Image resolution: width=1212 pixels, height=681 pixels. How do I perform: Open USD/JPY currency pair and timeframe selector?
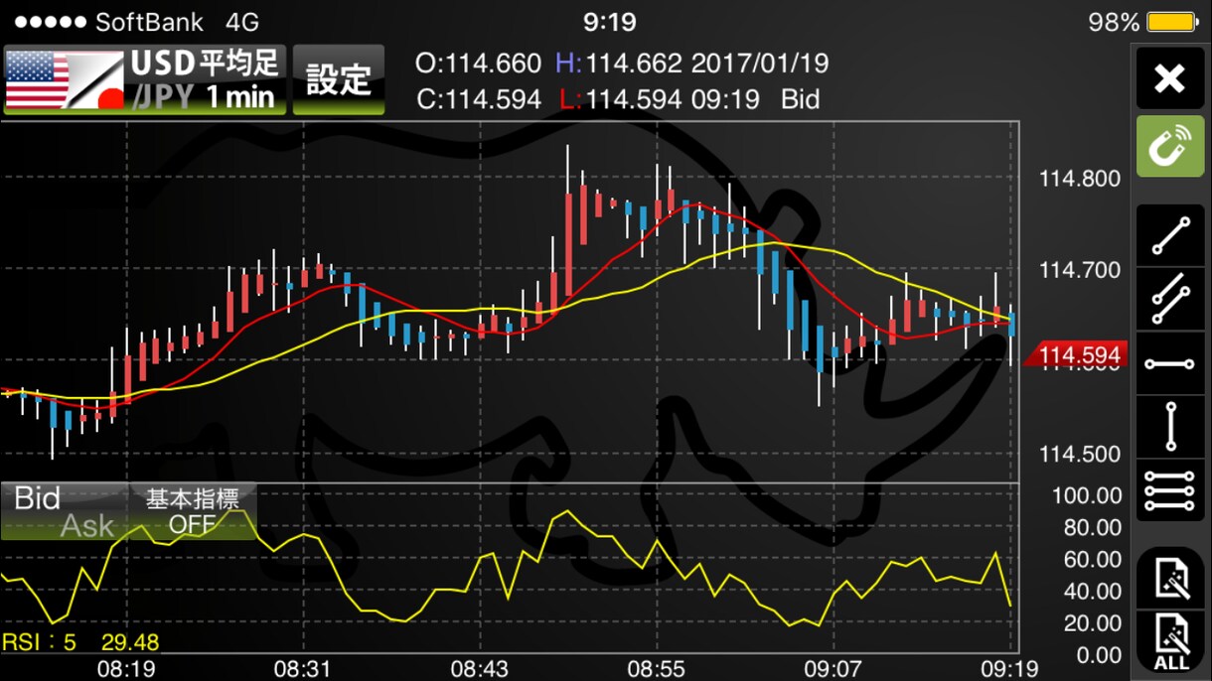click(145, 79)
